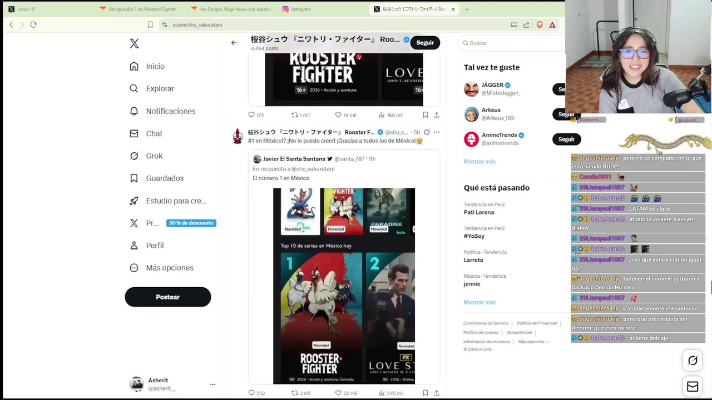The image size is (712, 400).
Task: Open the Rooster Fighter image in the top post
Action: tap(344, 79)
